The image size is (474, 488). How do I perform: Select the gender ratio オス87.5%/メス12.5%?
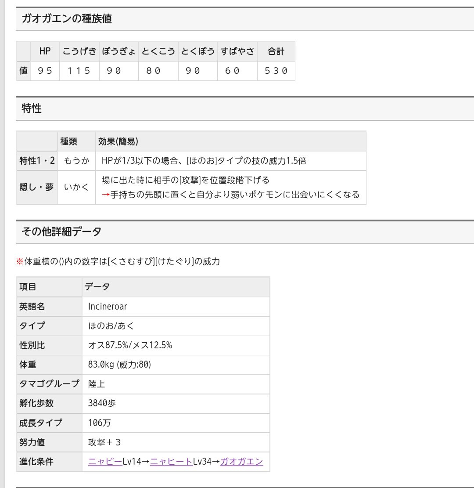click(x=130, y=345)
